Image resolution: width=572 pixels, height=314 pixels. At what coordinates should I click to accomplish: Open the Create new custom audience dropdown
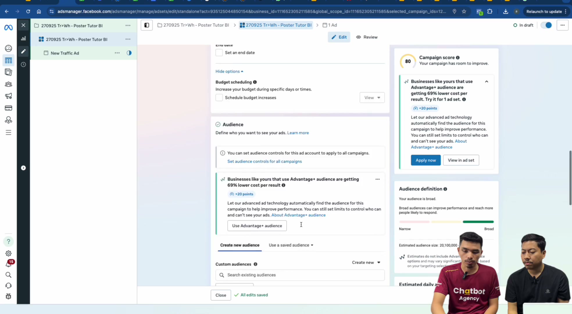coord(366,263)
